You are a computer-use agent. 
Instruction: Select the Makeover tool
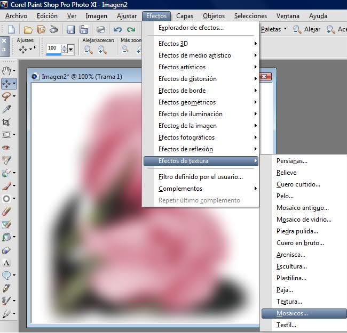pyautogui.click(x=6, y=160)
